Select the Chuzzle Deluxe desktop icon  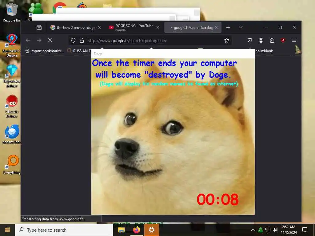pyautogui.click(x=12, y=106)
